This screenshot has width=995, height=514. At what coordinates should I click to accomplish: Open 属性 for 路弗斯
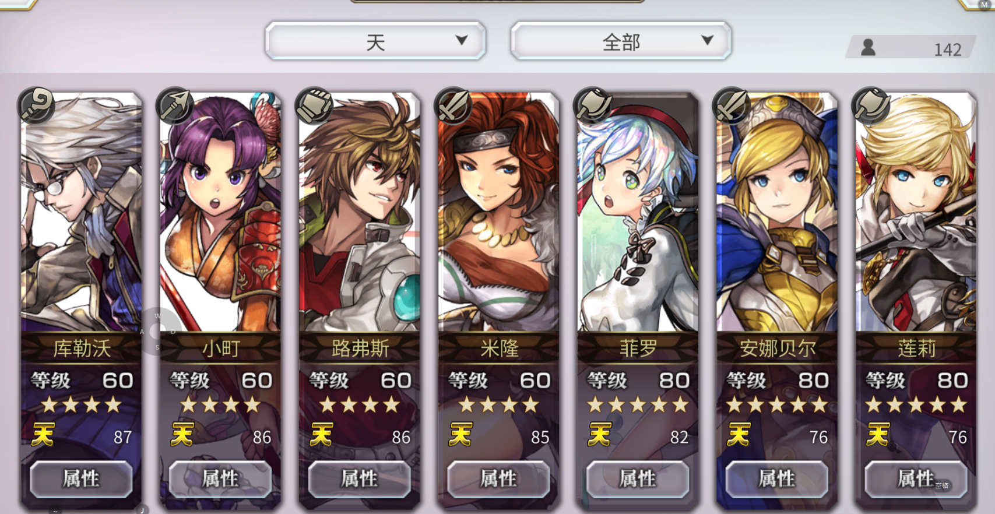(x=359, y=479)
